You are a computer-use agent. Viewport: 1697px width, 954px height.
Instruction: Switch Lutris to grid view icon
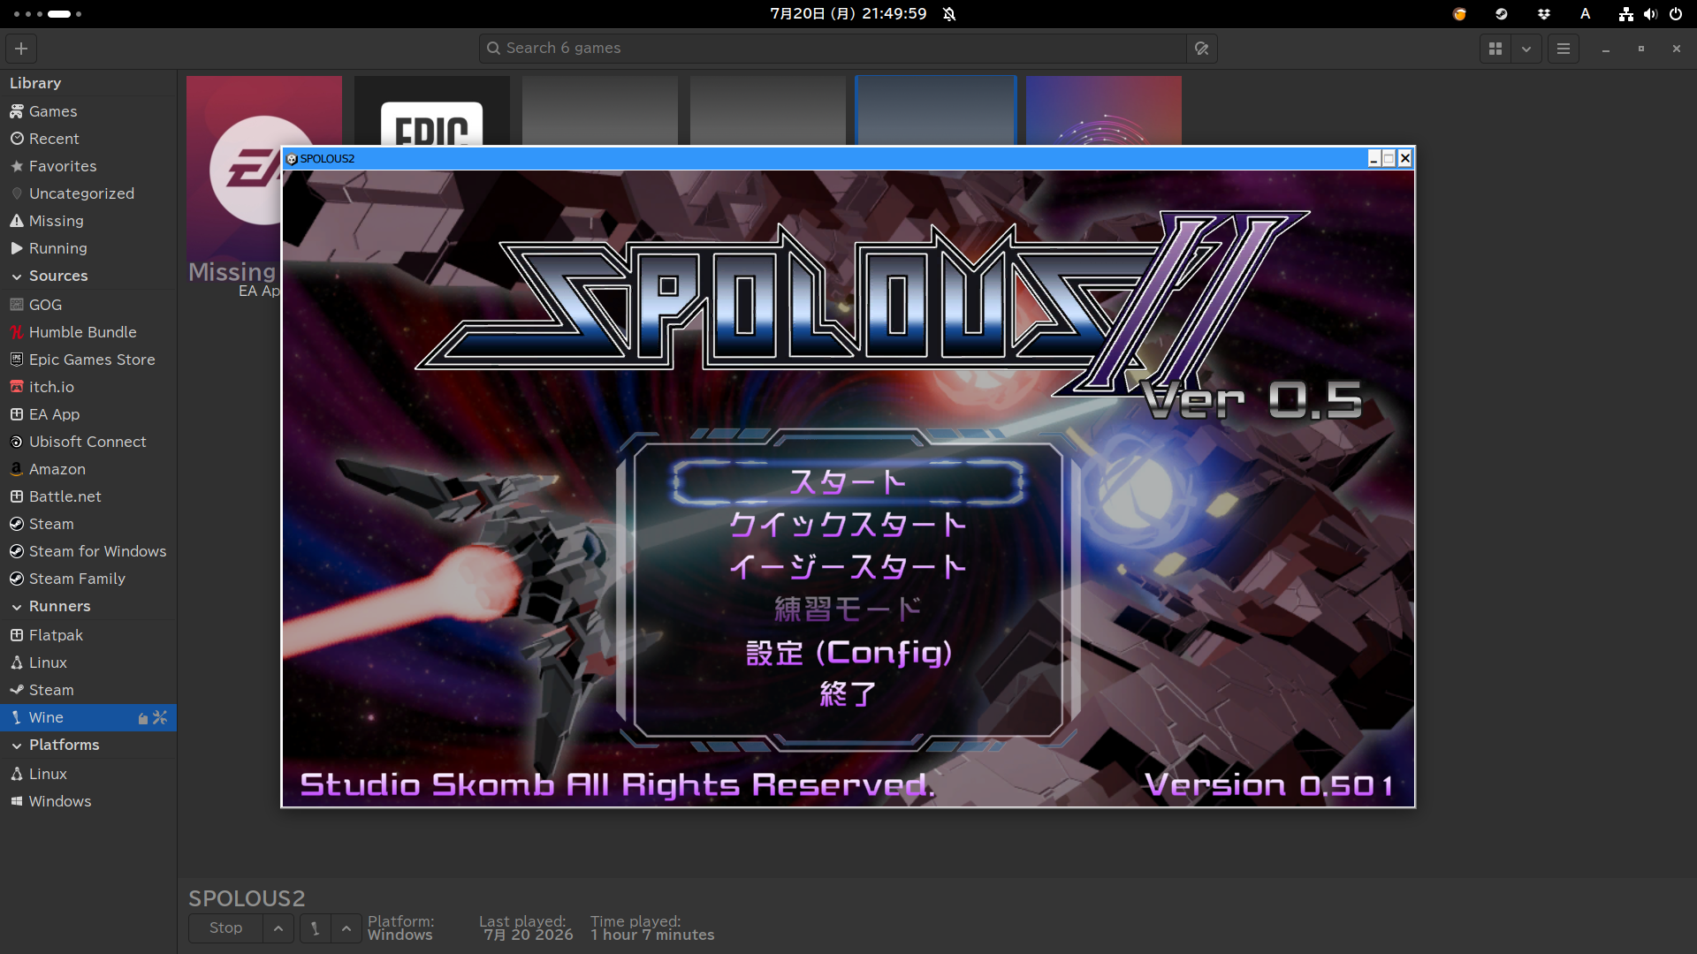tap(1495, 49)
